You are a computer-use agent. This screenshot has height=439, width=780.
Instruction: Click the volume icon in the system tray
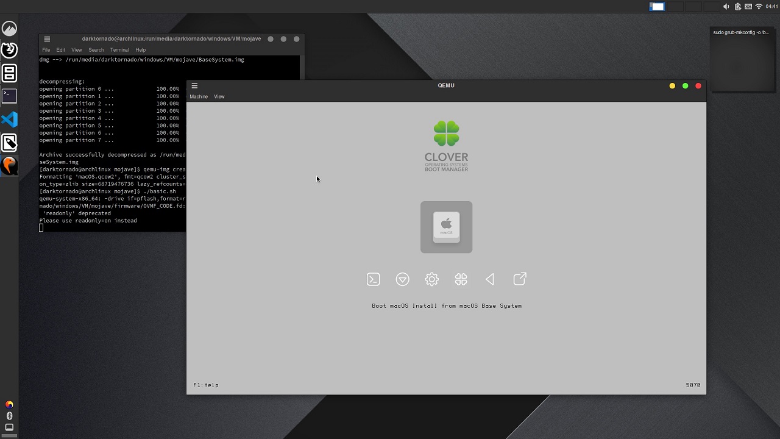[725, 7]
